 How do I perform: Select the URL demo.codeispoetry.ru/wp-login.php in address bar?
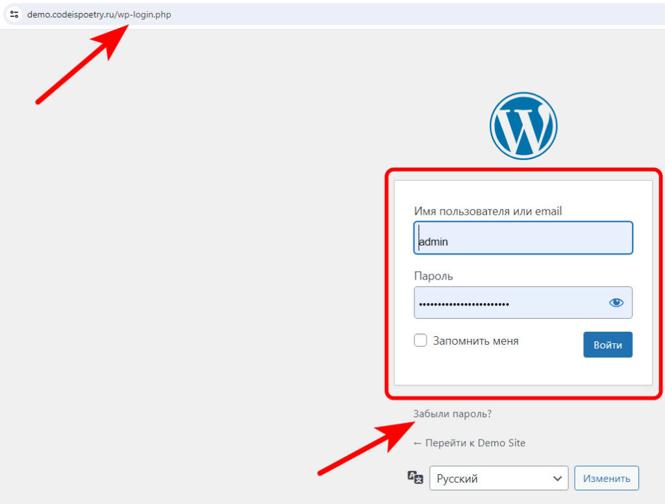click(x=99, y=14)
